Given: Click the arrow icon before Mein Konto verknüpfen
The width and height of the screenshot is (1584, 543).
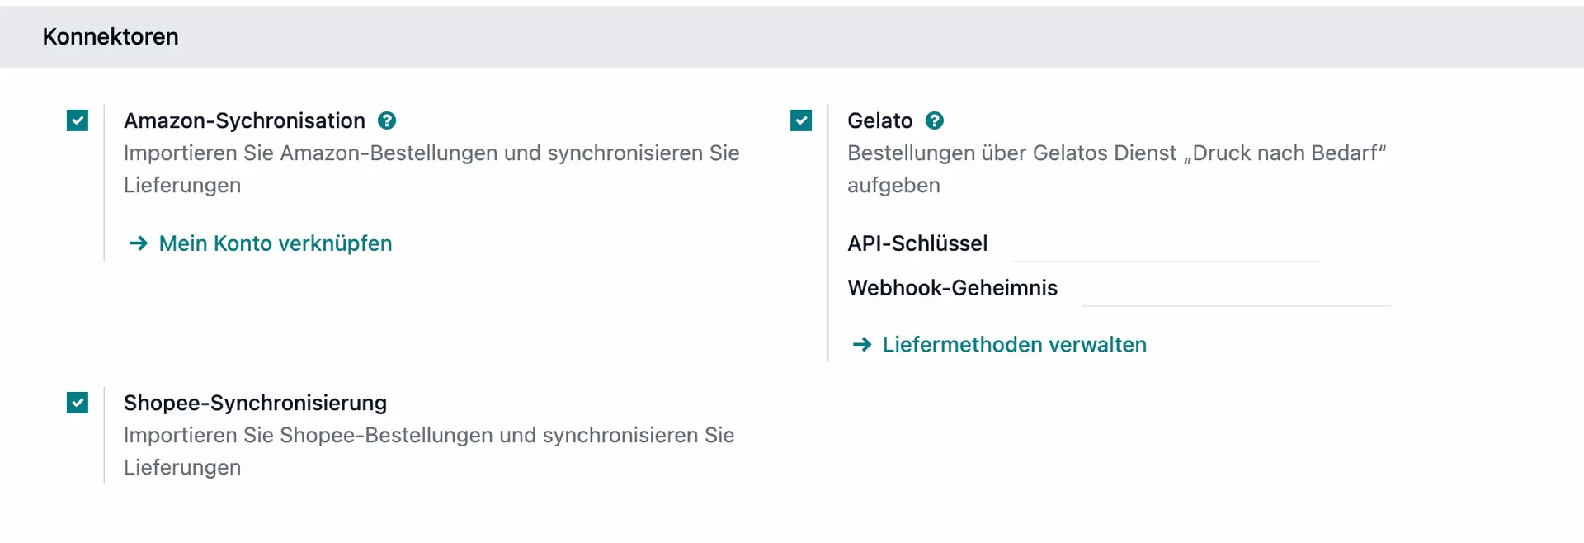Looking at the screenshot, I should coord(138,243).
